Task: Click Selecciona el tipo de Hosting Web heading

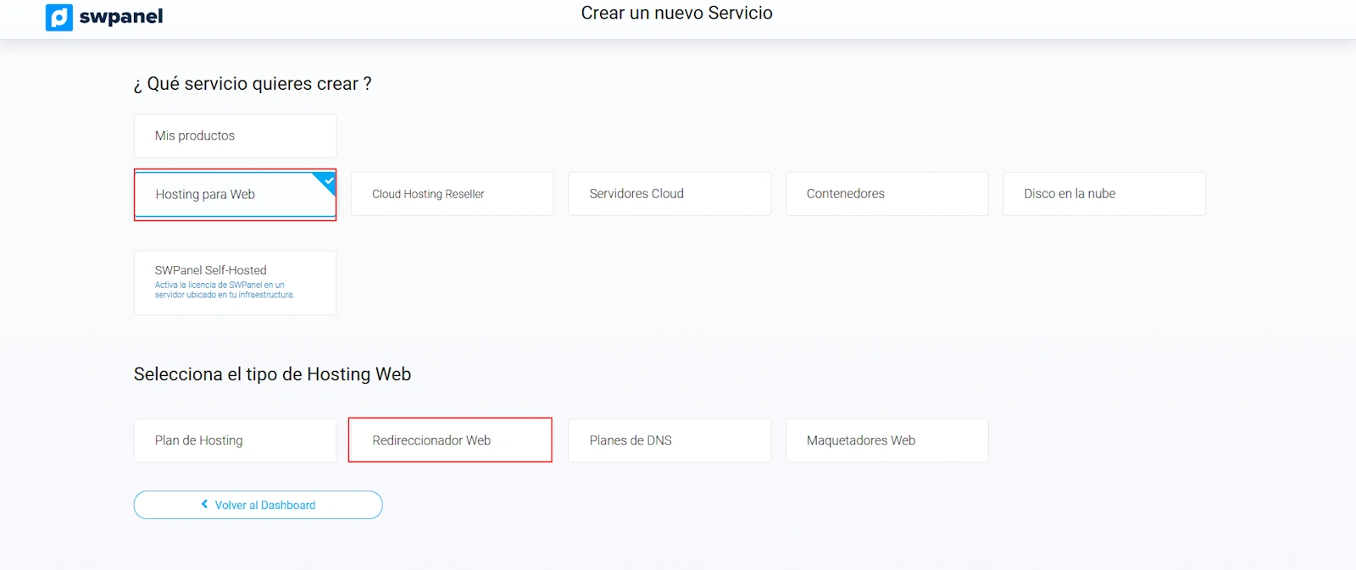Action: pyautogui.click(x=272, y=374)
